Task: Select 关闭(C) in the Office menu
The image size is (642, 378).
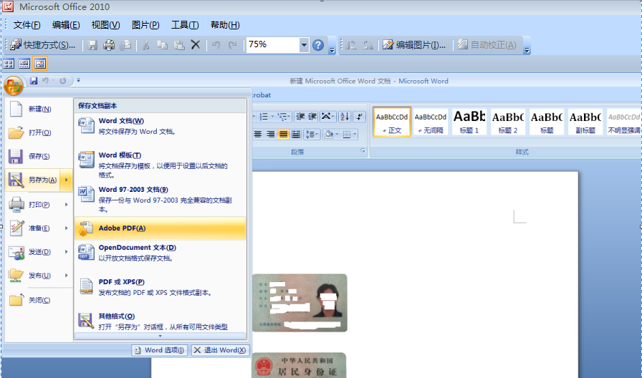Action: pos(39,300)
